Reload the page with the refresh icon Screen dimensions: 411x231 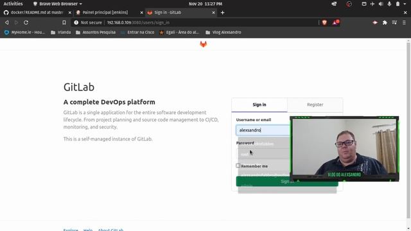pyautogui.click(x=26, y=23)
